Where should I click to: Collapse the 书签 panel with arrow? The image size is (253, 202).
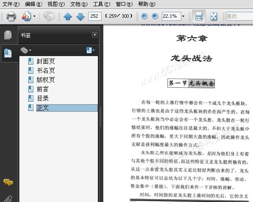[x=94, y=35]
